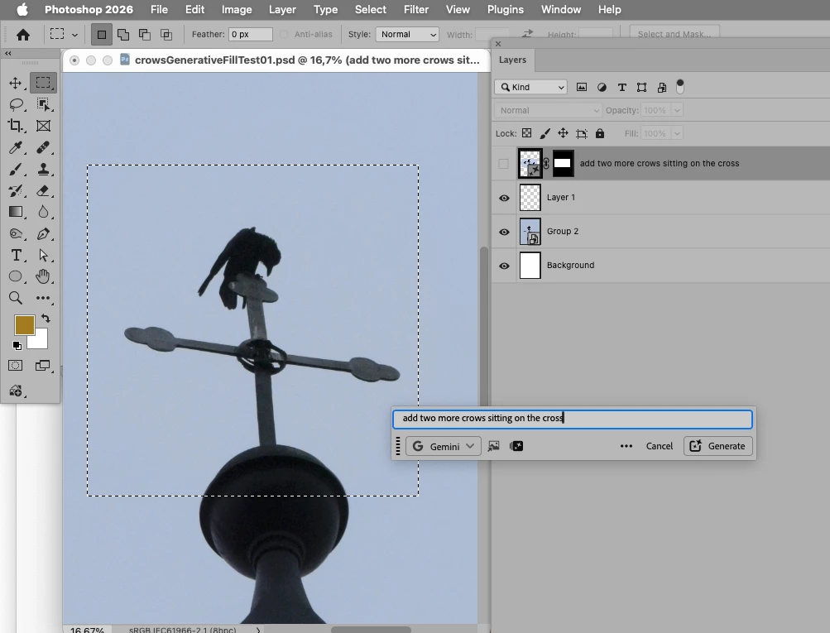Select the Frame tool

point(43,126)
